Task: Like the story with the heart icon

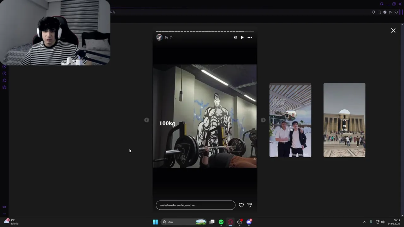Action: point(241,205)
